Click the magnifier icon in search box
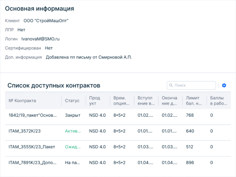The image size is (236, 177). (171, 85)
